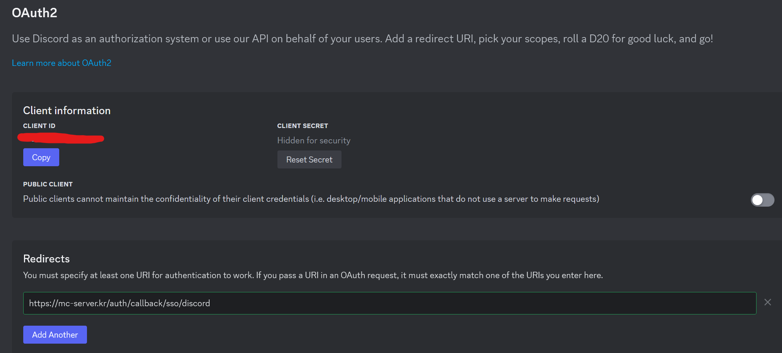Copy the Client ID

coord(41,157)
